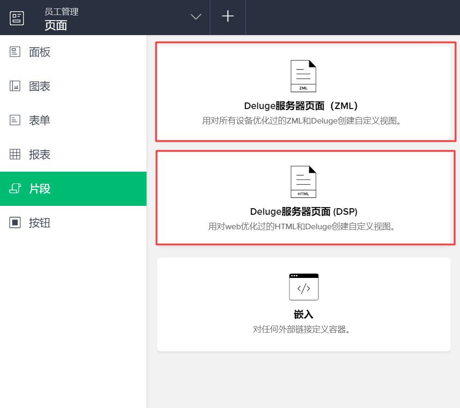Click the page builder icon in top-left
The width and height of the screenshot is (460, 408).
point(17,18)
